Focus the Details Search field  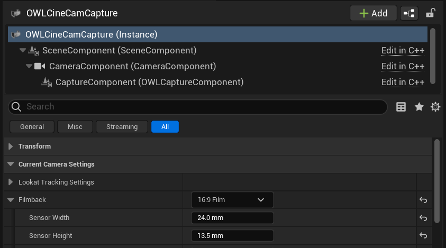(197, 107)
